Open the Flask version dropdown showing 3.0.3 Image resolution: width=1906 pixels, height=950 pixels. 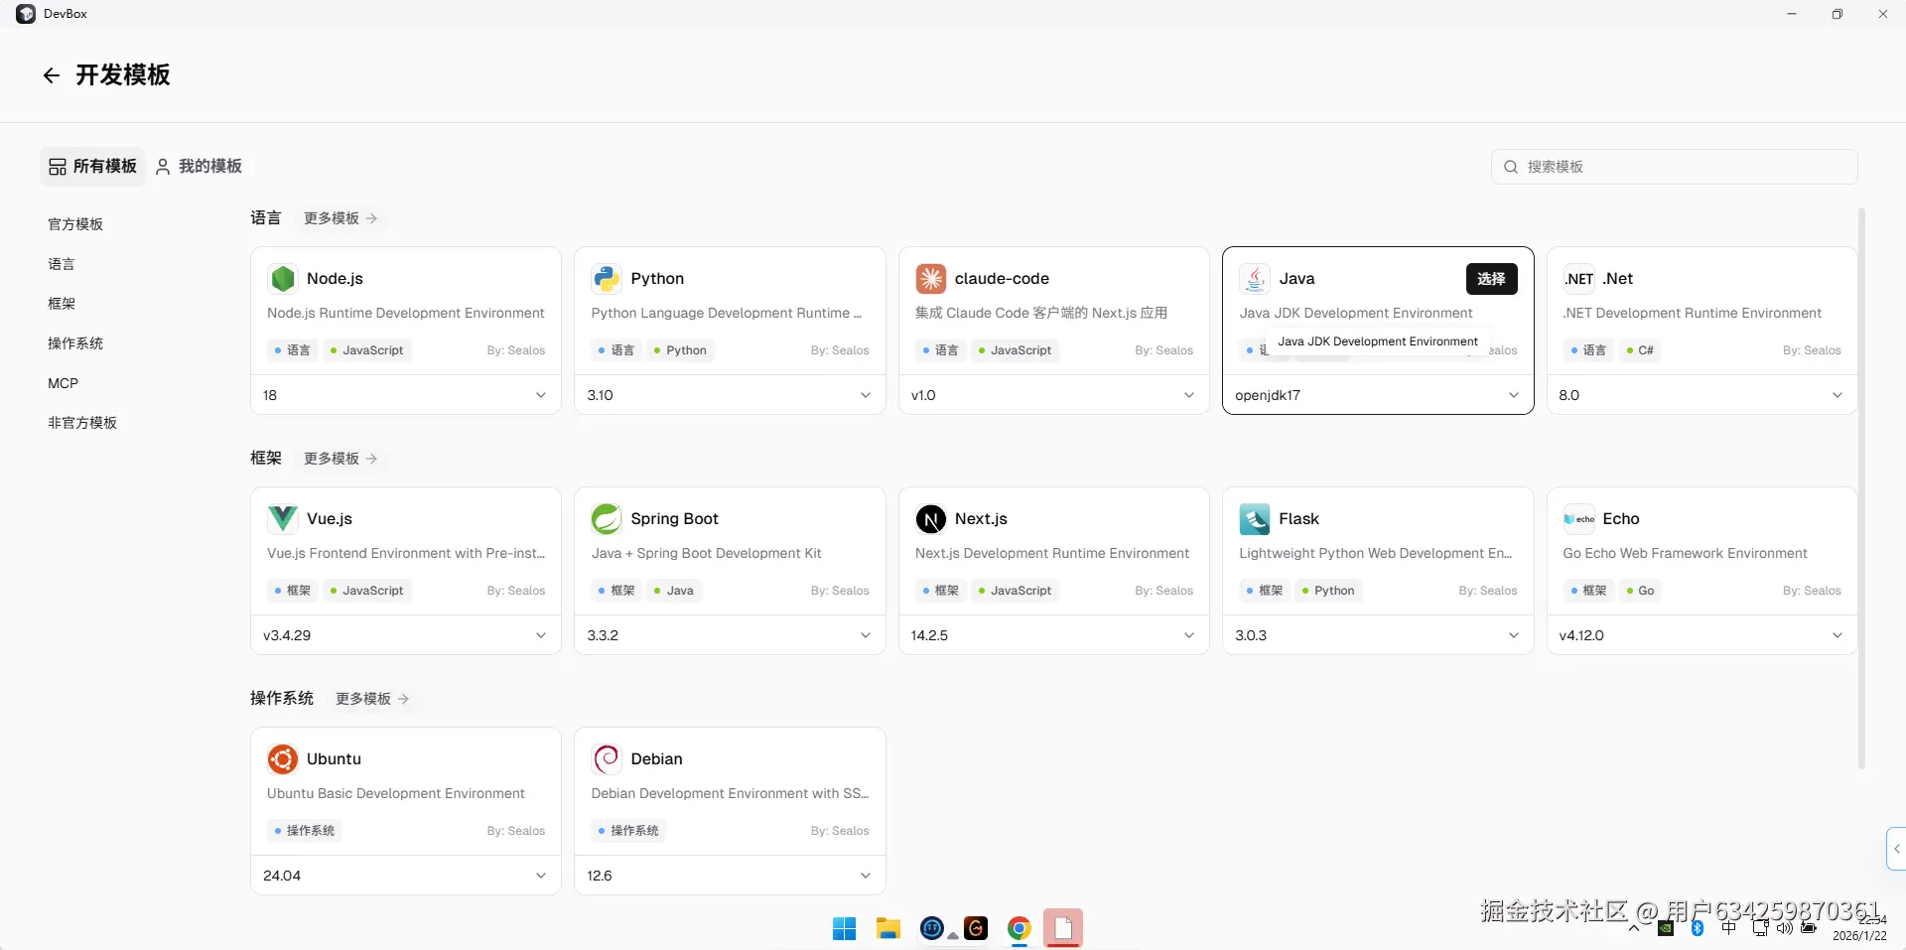pyautogui.click(x=1378, y=635)
